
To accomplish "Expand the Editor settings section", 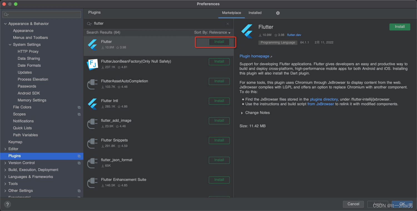I will (5, 149).
